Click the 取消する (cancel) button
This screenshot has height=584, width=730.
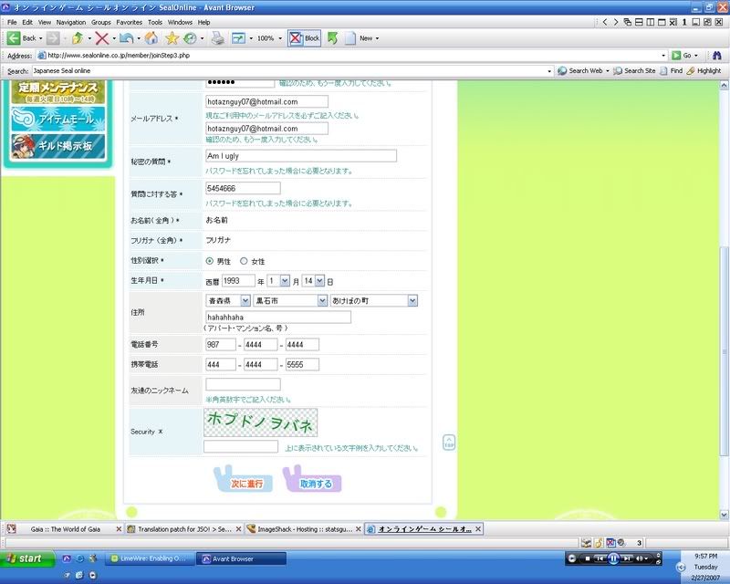pos(315,483)
